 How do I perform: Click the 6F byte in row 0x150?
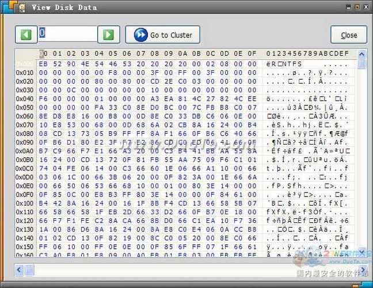(182, 247)
